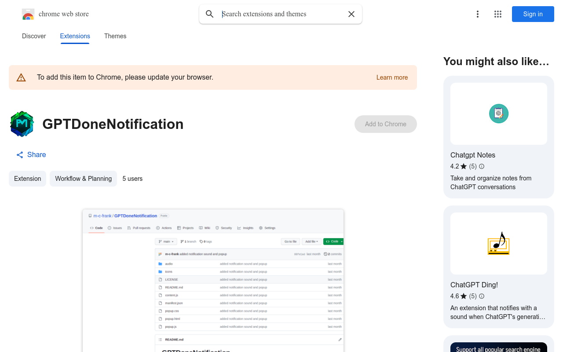The width and height of the screenshot is (563, 352).
Task: Click the GitHub repository screenshot preview
Action: 213,280
